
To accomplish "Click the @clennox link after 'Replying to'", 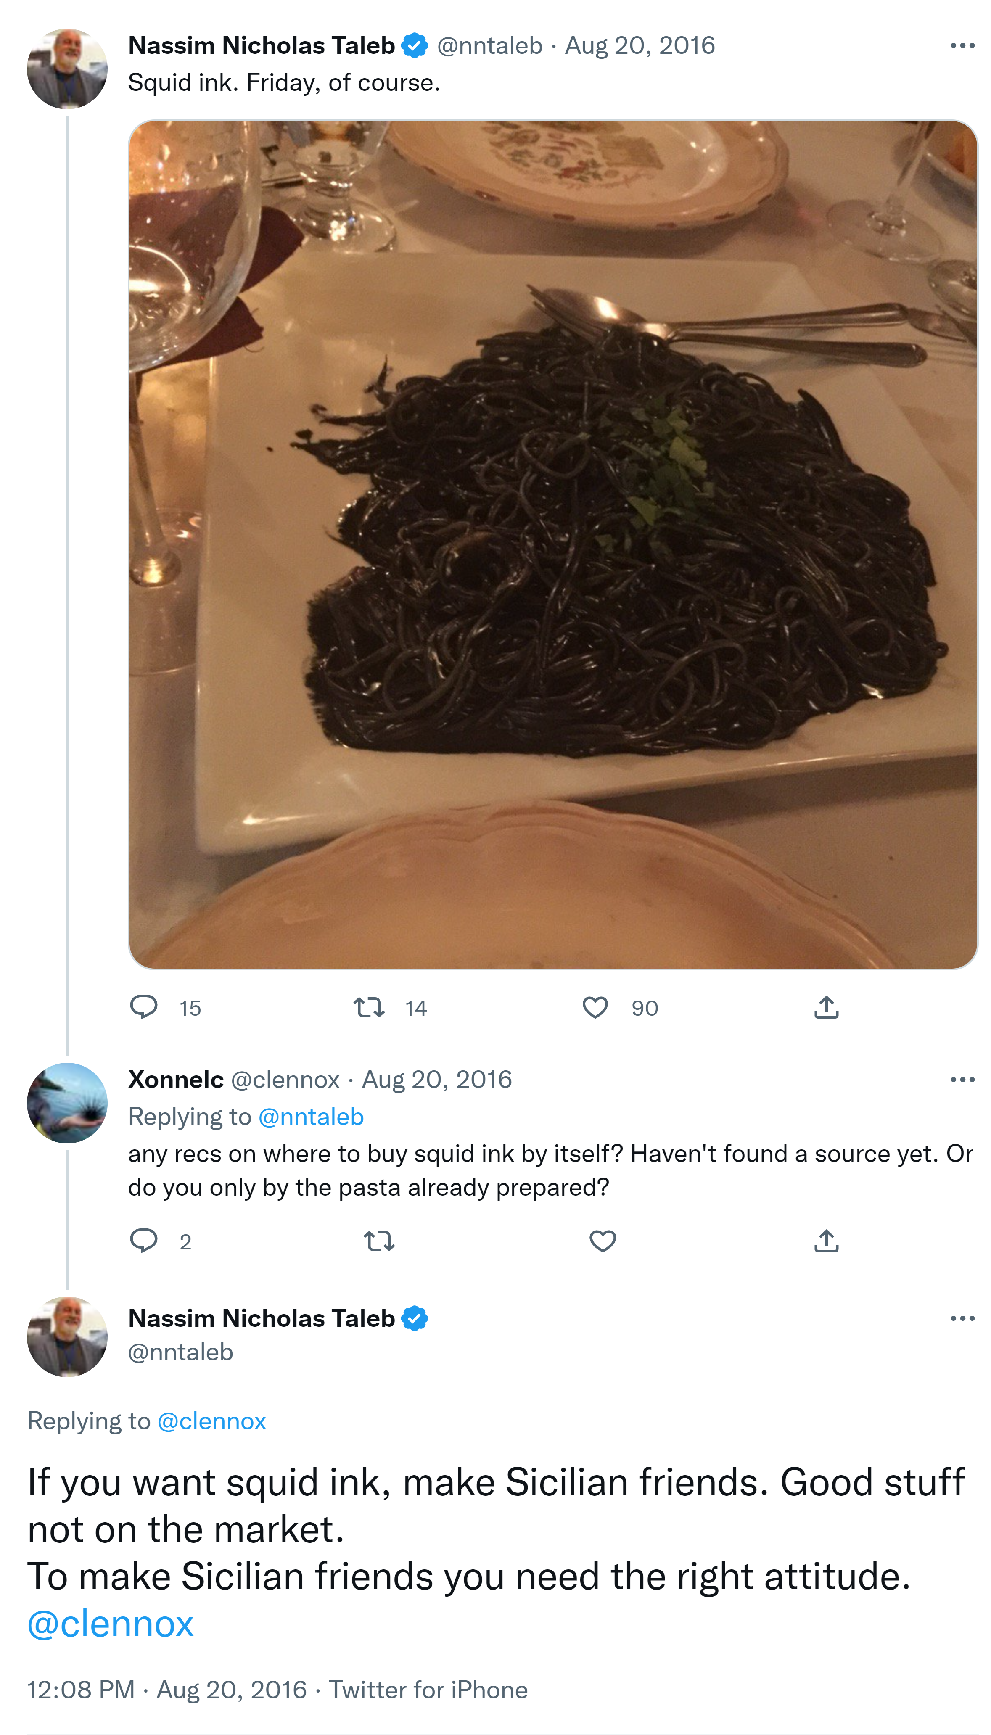I will coord(211,1421).
